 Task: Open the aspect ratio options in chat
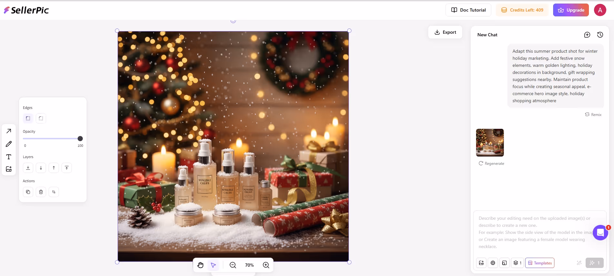[504, 263]
